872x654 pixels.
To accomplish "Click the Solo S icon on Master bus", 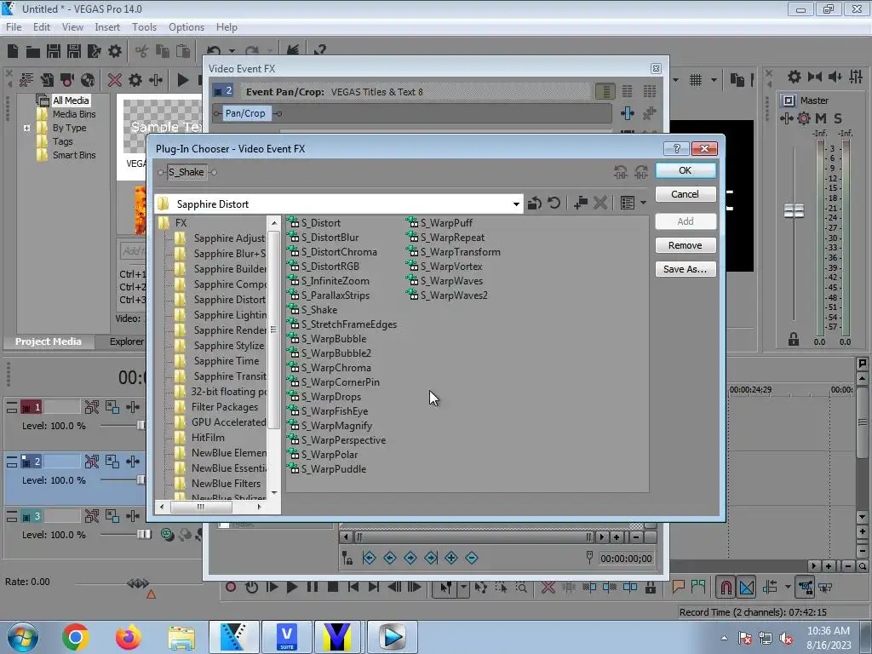I will click(x=838, y=118).
